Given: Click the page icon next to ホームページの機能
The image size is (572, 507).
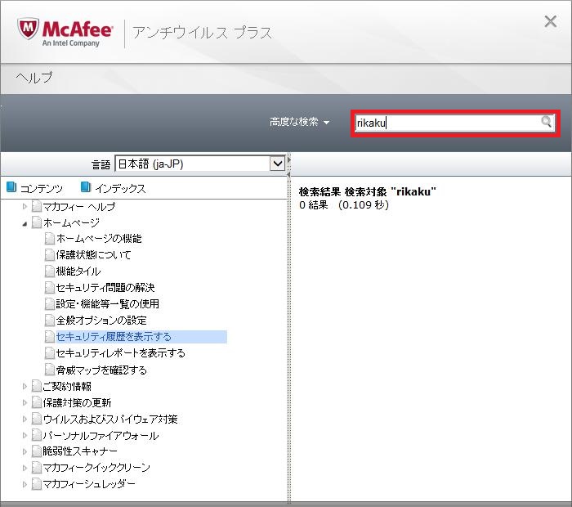Looking at the screenshot, I should pyautogui.click(x=50, y=239).
